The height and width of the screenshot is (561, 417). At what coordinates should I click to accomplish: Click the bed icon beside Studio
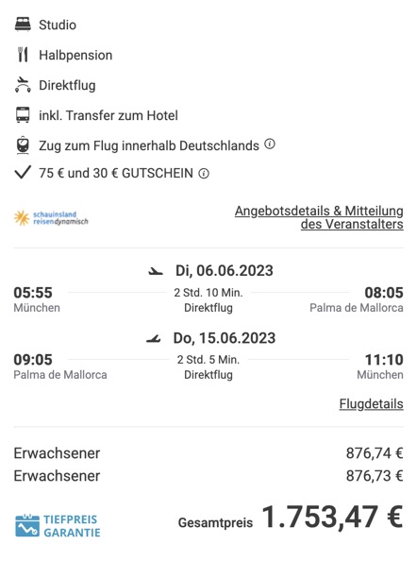pyautogui.click(x=23, y=25)
